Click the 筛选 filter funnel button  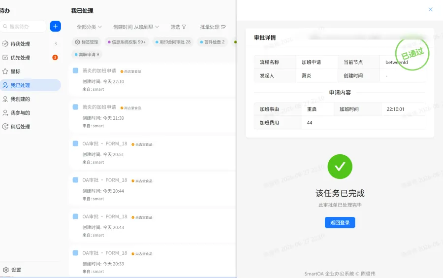(x=178, y=27)
